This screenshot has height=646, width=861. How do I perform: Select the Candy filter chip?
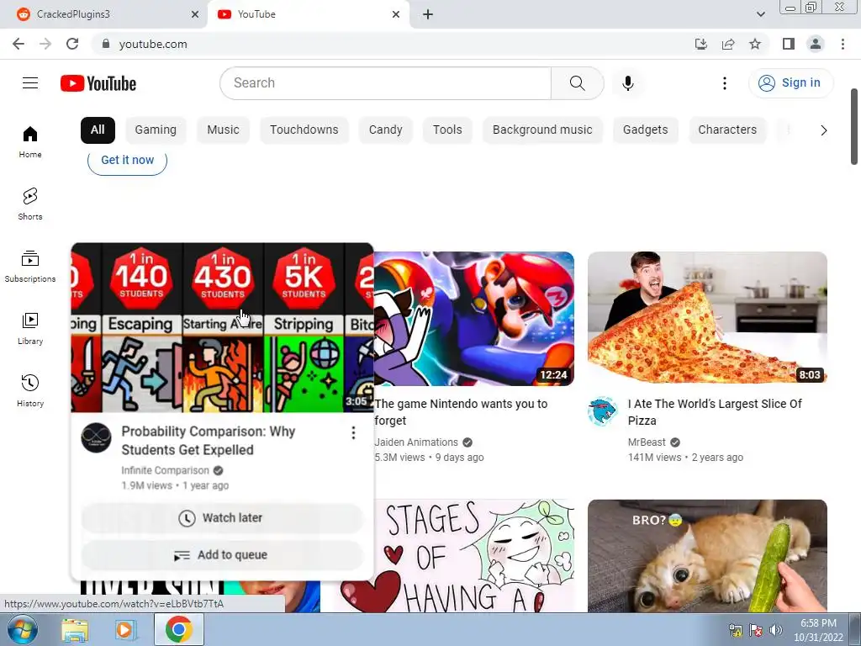pyautogui.click(x=385, y=130)
